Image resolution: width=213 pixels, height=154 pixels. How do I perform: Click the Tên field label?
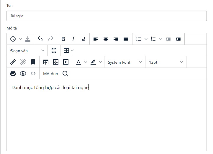(x=9, y=5)
